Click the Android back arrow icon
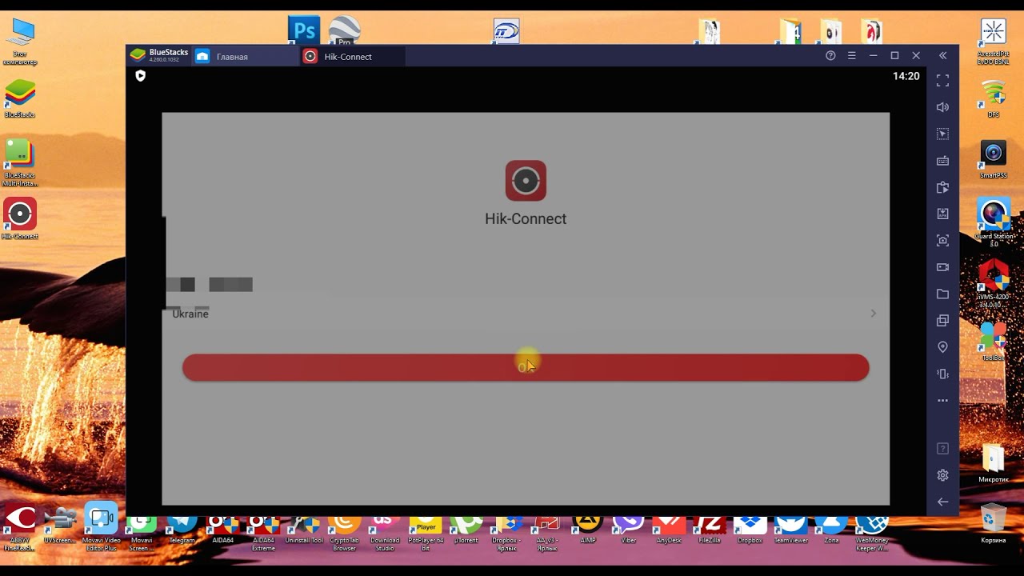 click(x=942, y=502)
